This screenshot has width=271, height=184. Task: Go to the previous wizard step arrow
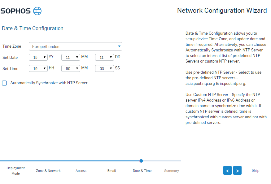[x=227, y=170]
